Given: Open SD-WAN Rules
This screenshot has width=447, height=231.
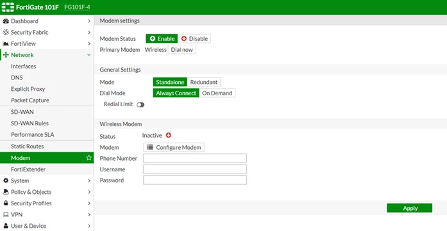Looking at the screenshot, I should tap(47, 123).
